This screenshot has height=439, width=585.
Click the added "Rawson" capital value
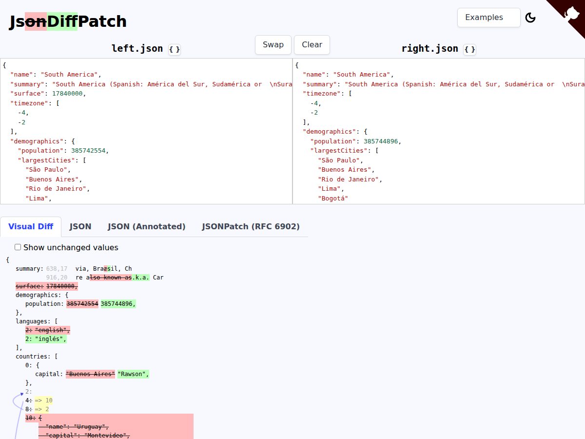pos(133,374)
